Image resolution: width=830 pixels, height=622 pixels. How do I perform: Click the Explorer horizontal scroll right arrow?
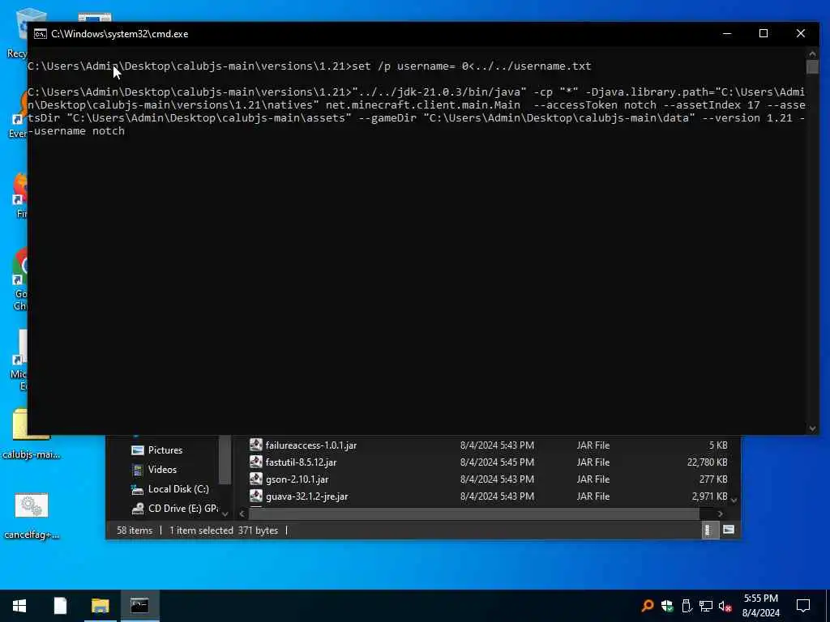(x=720, y=513)
